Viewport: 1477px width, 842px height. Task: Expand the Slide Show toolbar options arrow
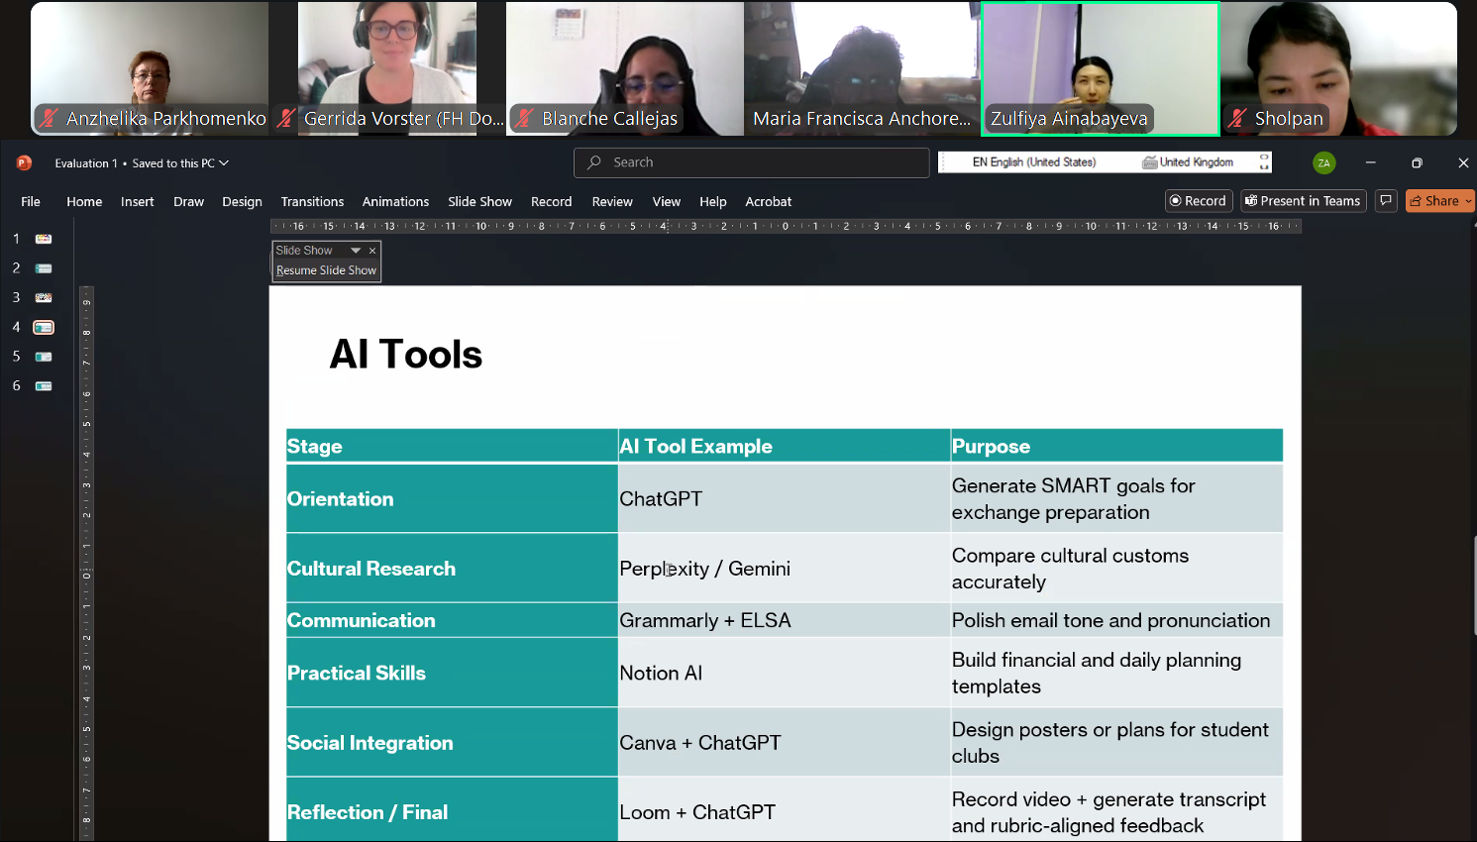[356, 251]
